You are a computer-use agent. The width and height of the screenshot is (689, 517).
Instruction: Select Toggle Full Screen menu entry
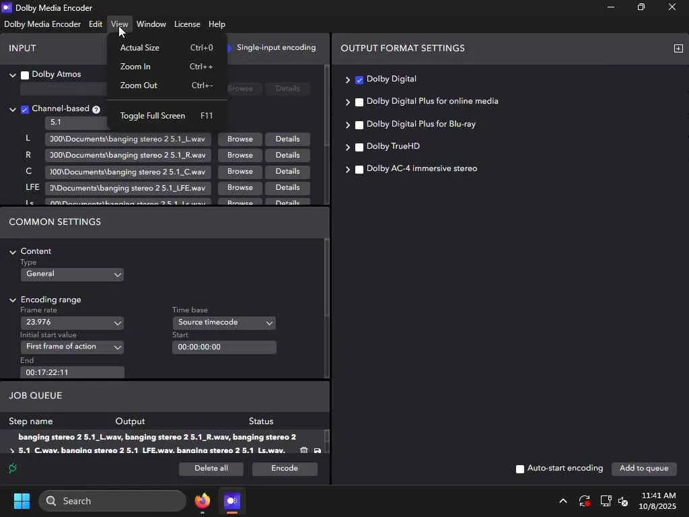click(167, 116)
